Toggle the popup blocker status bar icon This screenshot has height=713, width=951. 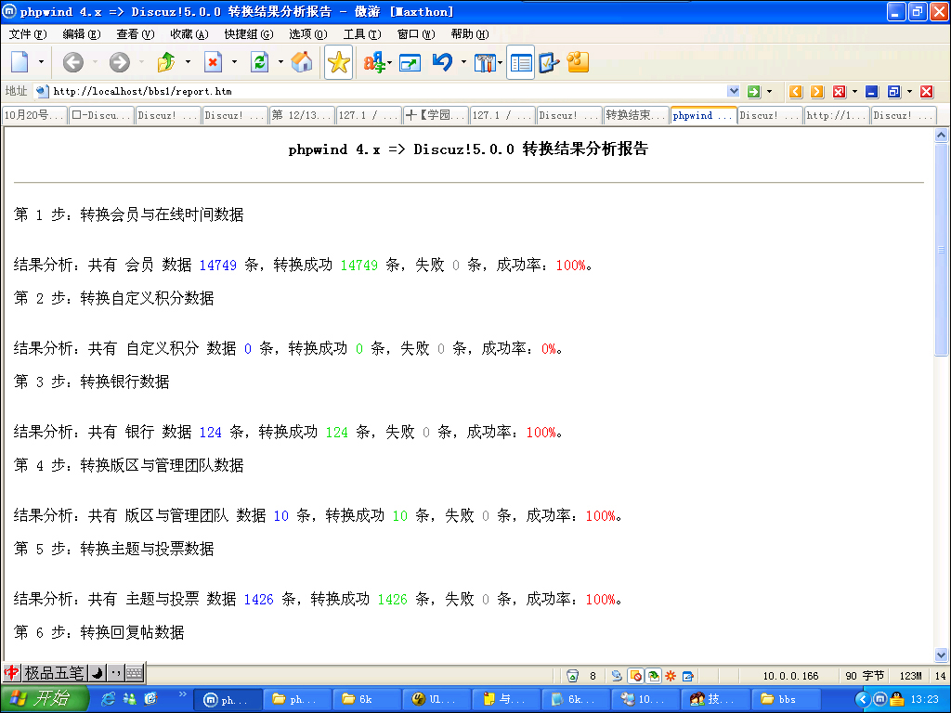(x=635, y=676)
